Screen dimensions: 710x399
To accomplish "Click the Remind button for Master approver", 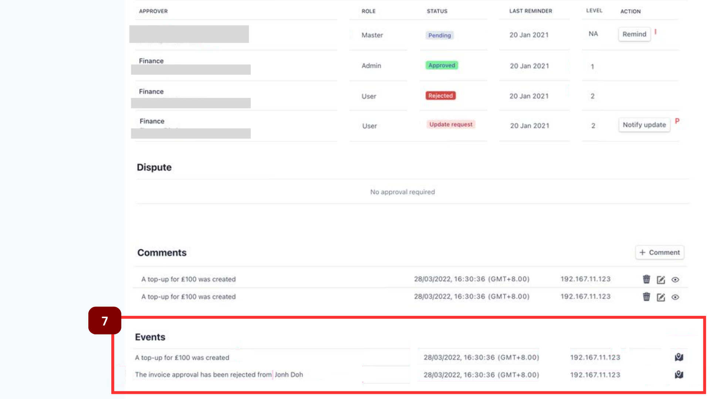I will (634, 34).
